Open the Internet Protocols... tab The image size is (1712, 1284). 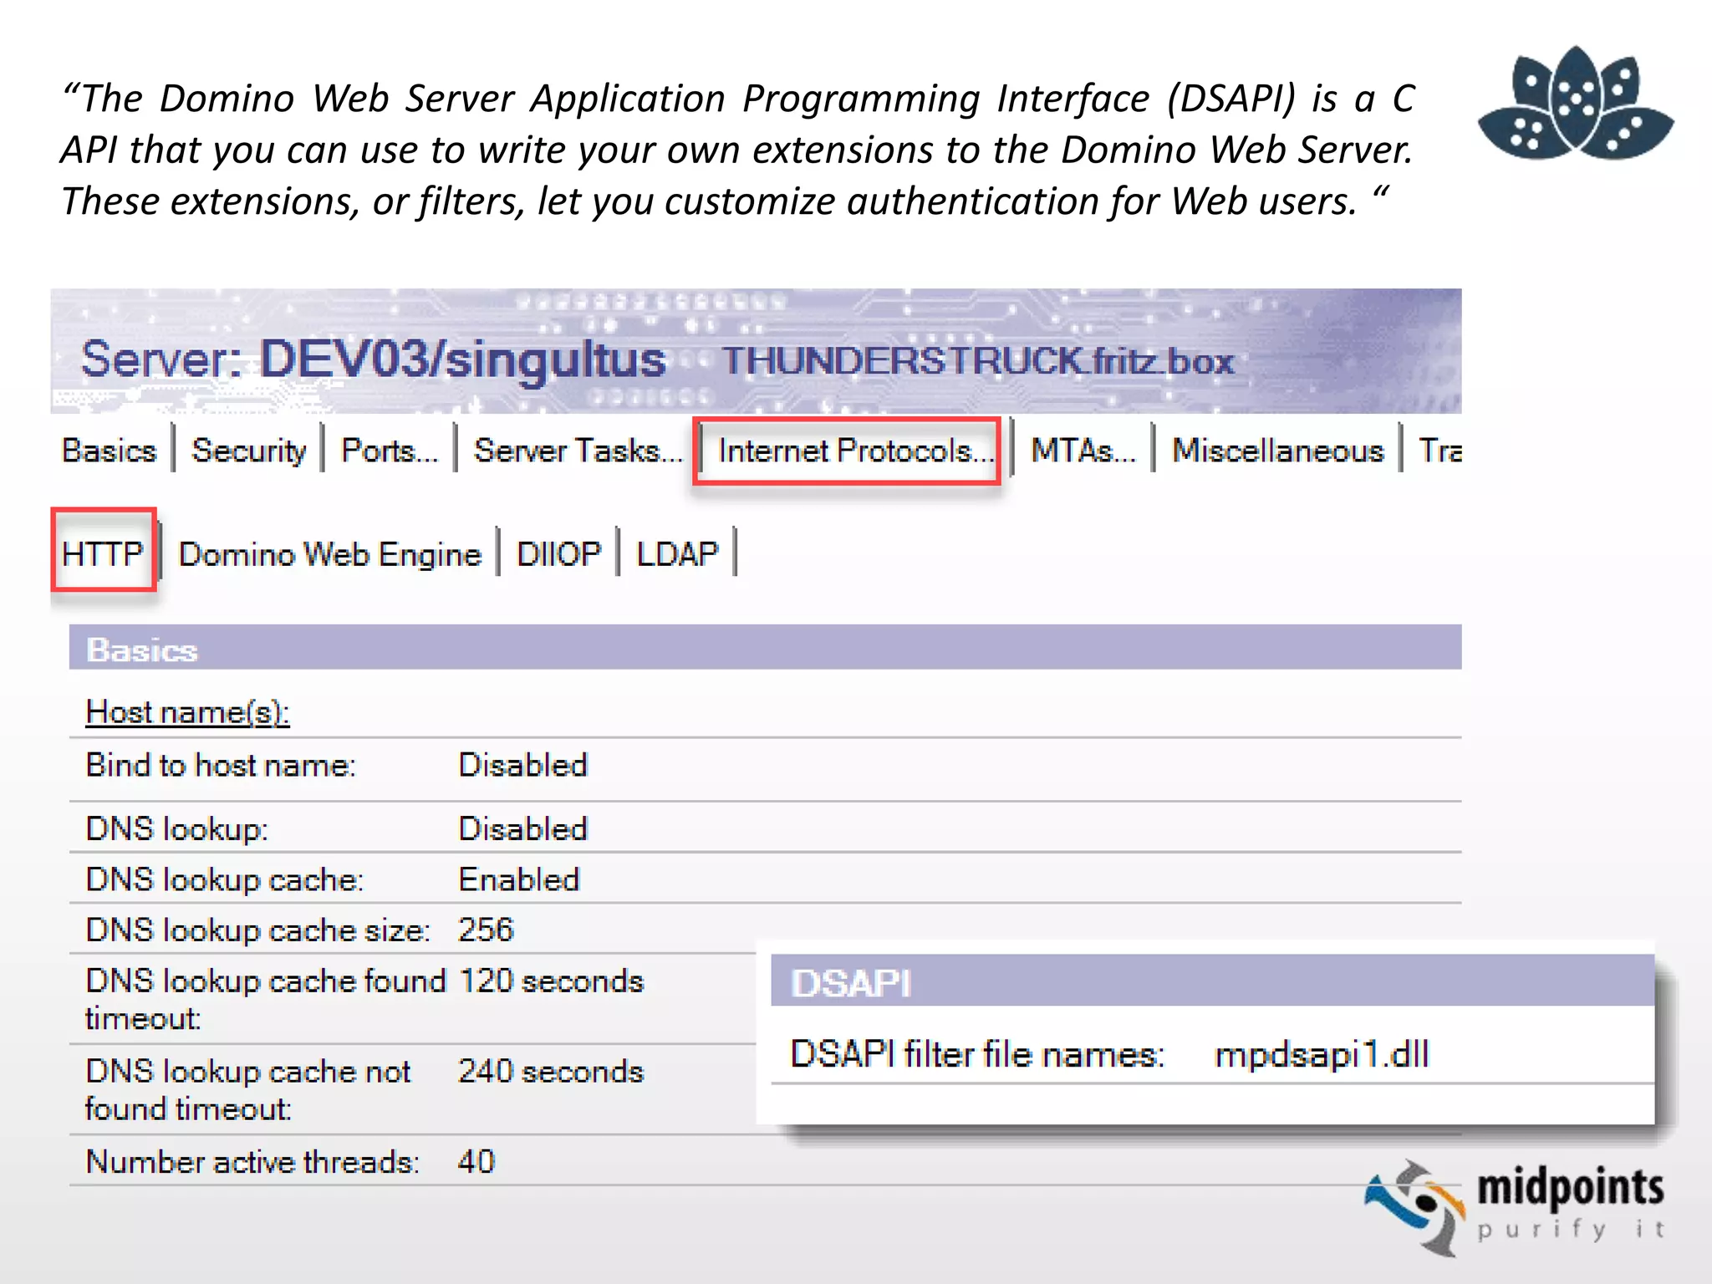tap(854, 451)
